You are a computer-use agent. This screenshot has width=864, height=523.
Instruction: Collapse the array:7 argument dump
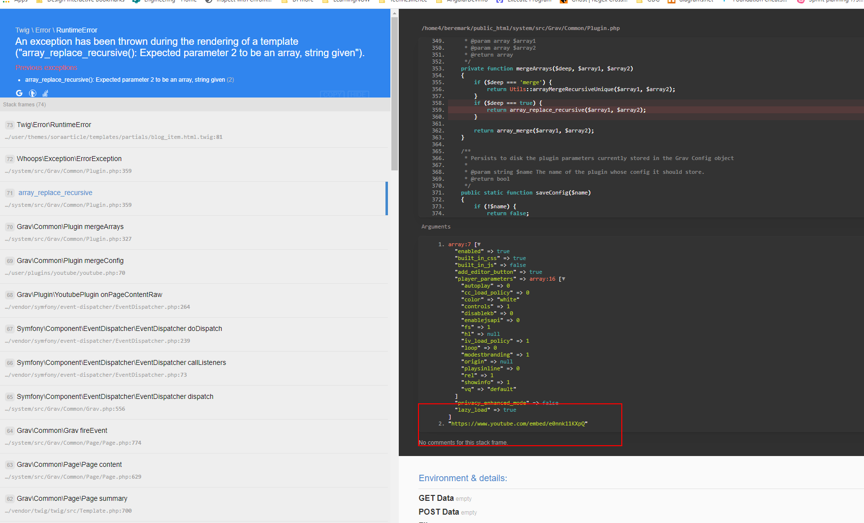coord(478,244)
